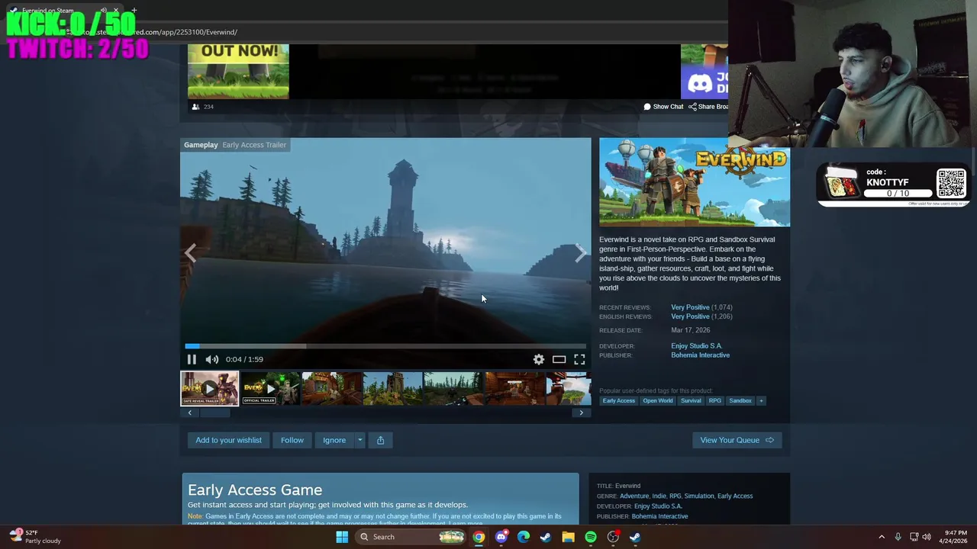The width and height of the screenshot is (977, 549).
Task: Open developer Enjoy Studio S.A. link in the trailer info panel
Action: point(696,346)
